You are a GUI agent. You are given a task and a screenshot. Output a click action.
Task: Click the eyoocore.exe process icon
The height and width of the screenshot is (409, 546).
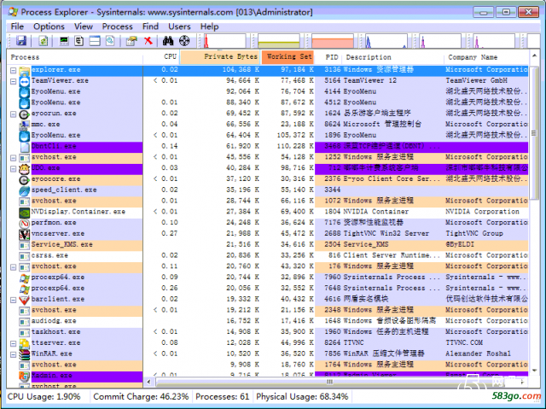25,179
